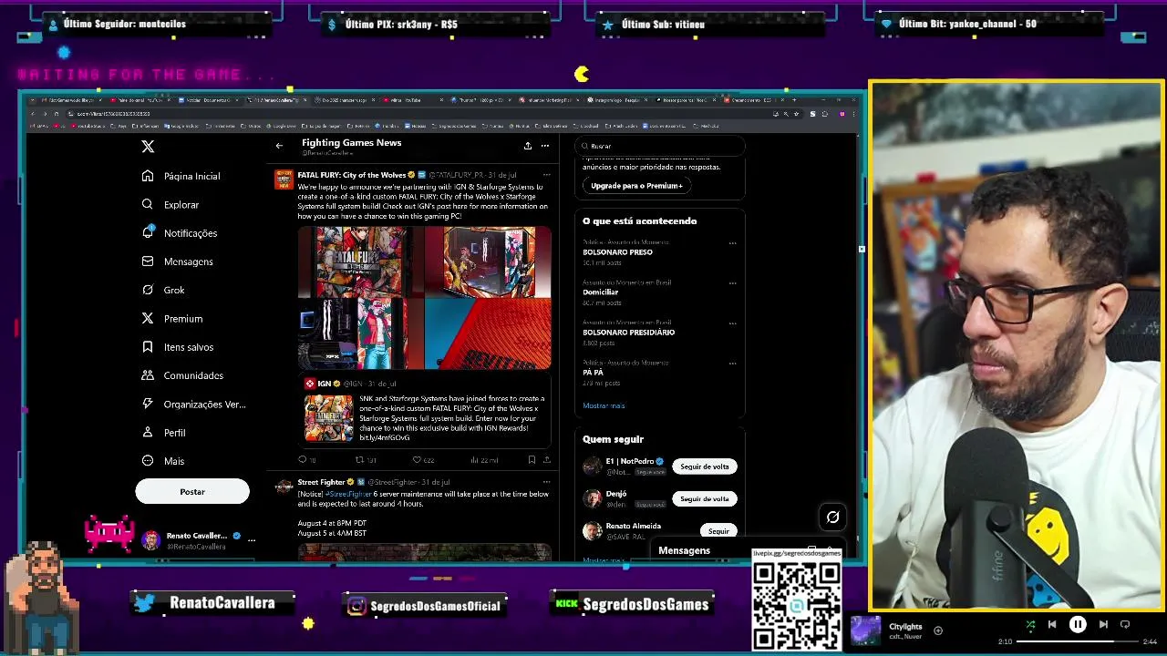This screenshot has height=656, width=1167.
Task: Open the Renato Cavallera account menu dots
Action: coord(252,540)
